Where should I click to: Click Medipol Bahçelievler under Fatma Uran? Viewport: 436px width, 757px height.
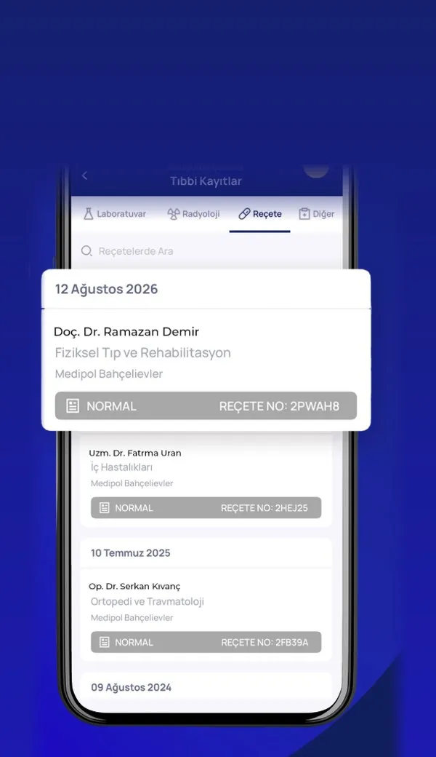tap(132, 483)
